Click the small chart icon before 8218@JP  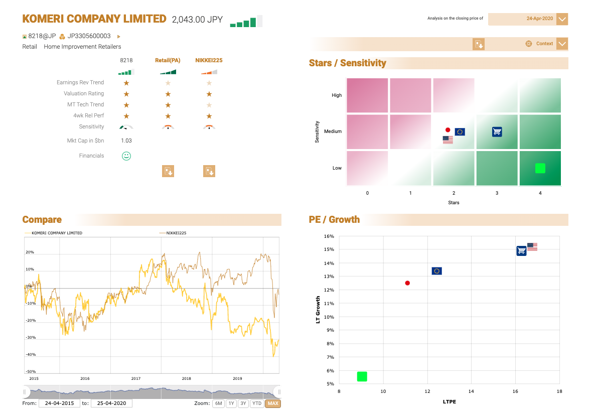(x=25, y=37)
